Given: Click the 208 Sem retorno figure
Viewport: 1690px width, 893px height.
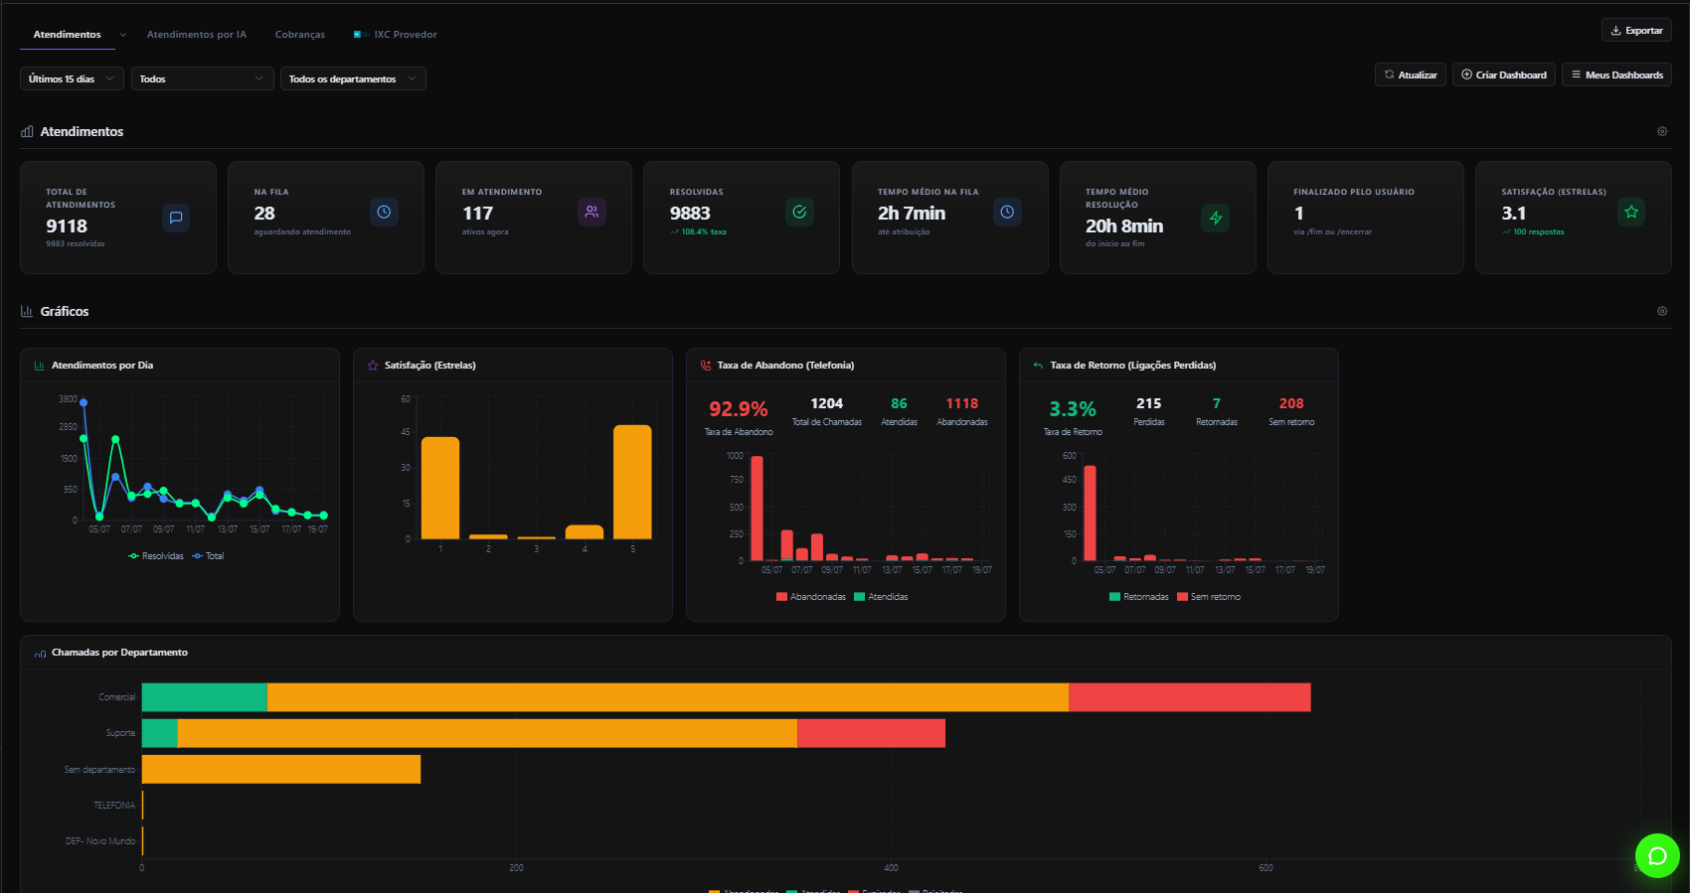Looking at the screenshot, I should click(1291, 403).
